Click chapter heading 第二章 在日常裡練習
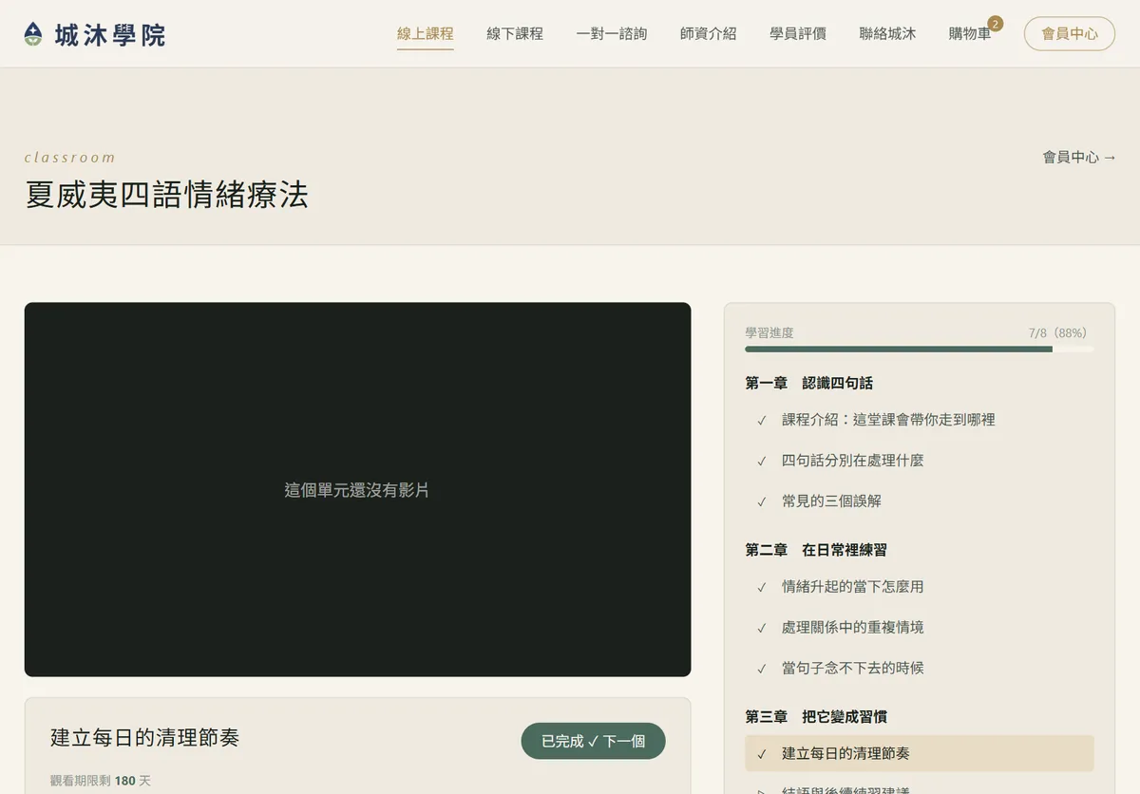Screen dimensions: 1140x794 click(x=816, y=550)
